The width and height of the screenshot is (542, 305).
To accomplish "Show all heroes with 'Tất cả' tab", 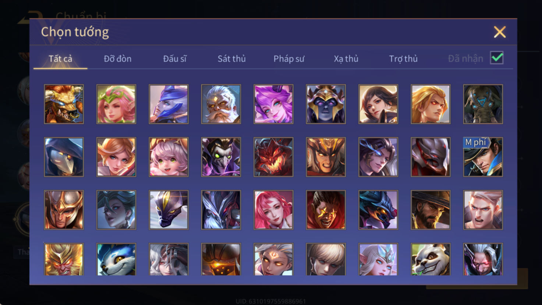I will [x=60, y=59].
